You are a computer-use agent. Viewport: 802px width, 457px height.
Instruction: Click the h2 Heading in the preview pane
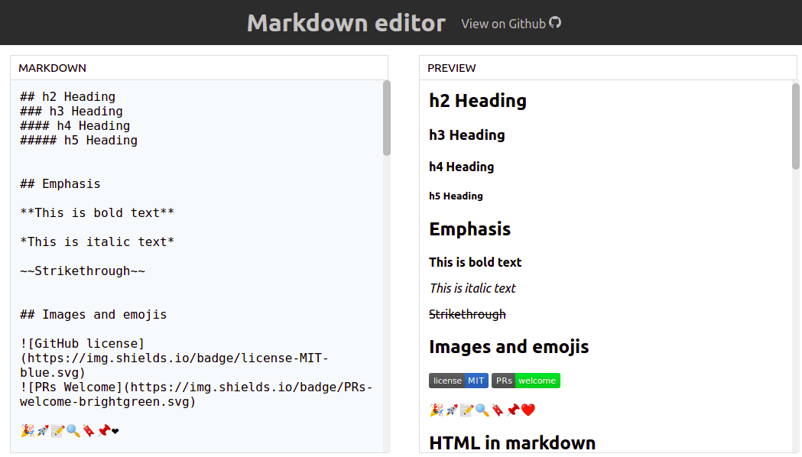point(477,100)
